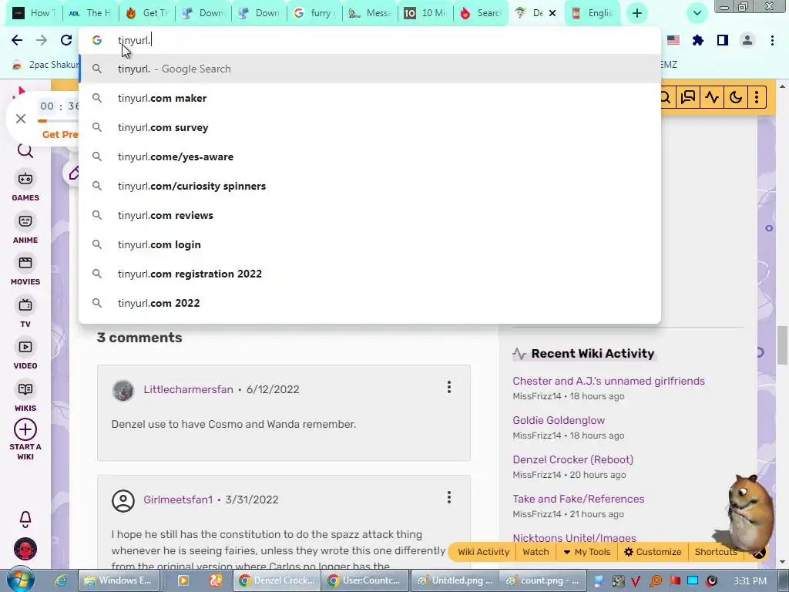Click the browser forward arrow
789x592 pixels.
coord(42,40)
